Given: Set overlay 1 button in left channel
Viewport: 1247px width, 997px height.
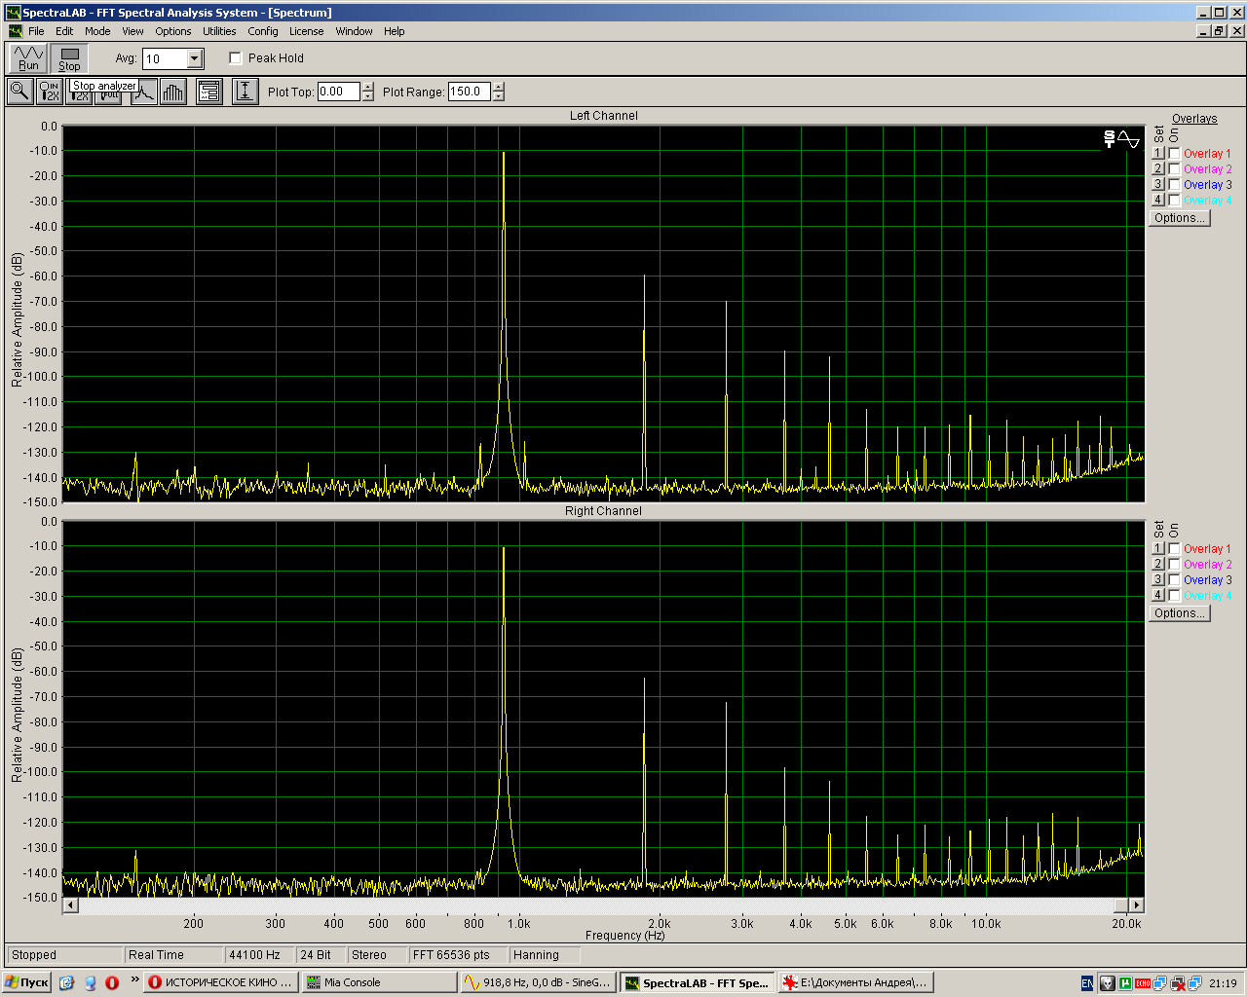Looking at the screenshot, I should (x=1157, y=154).
